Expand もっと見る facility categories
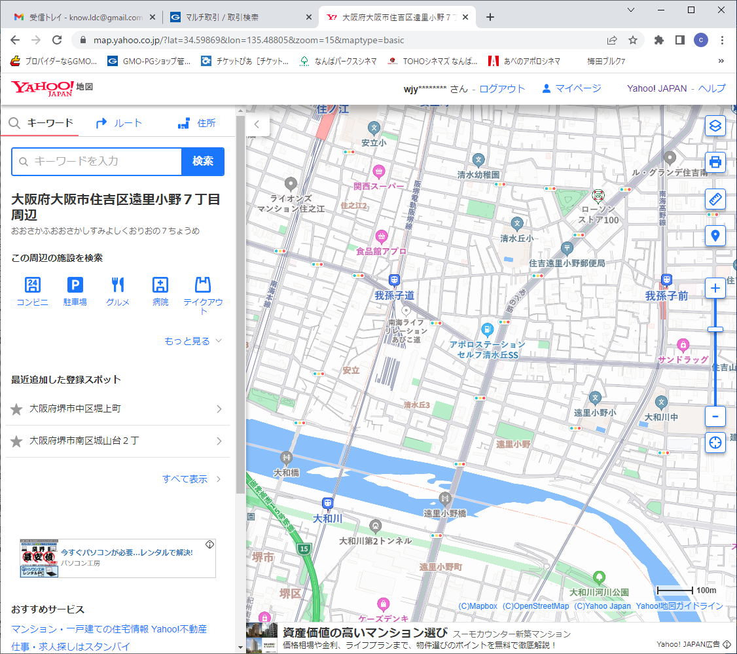Viewport: 737px width, 654px height. [194, 341]
